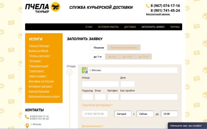Open the Аренда Курьера link
Viewport: 207px width, 129px height.
click(x=39, y=91)
